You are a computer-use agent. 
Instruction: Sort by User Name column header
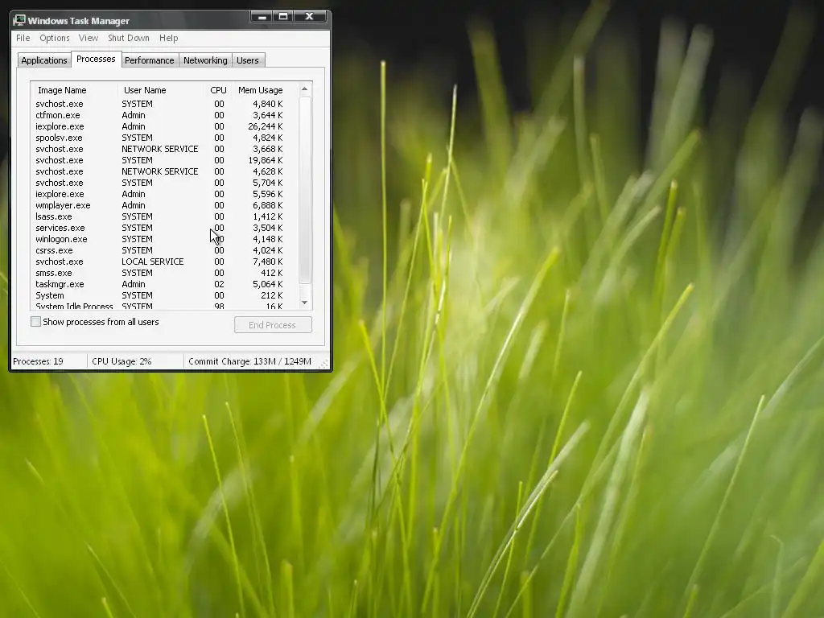pyautogui.click(x=161, y=90)
